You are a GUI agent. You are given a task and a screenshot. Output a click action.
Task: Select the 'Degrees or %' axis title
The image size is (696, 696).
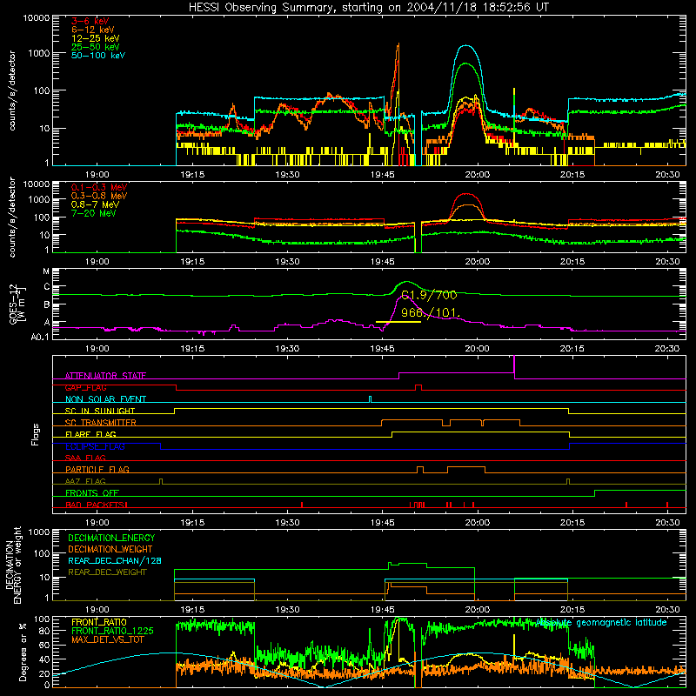point(23,652)
